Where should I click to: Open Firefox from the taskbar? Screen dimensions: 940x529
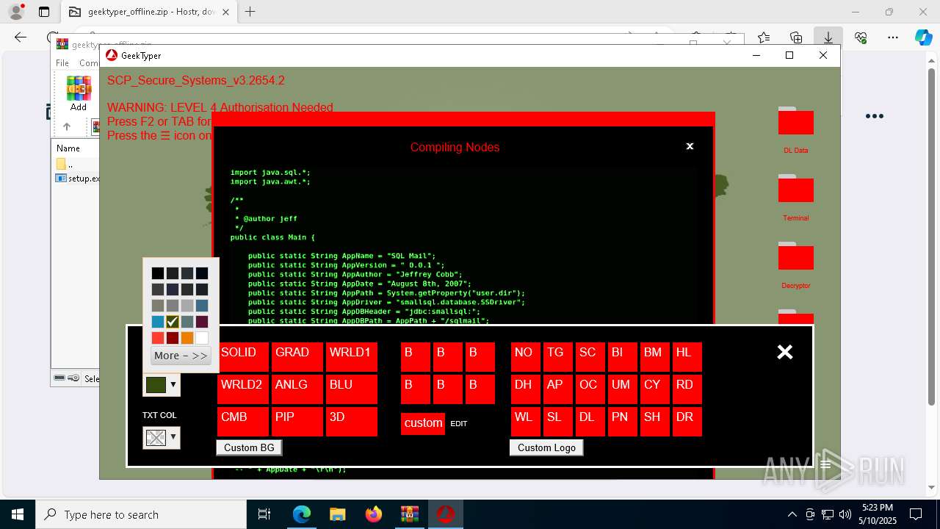pyautogui.click(x=373, y=514)
